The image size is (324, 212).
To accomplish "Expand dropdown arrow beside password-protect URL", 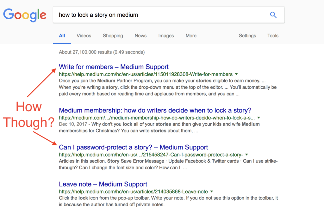I will point(246,154).
